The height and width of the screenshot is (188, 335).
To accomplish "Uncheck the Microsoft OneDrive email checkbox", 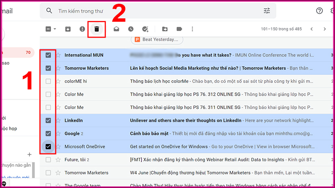I will pos(48,147).
